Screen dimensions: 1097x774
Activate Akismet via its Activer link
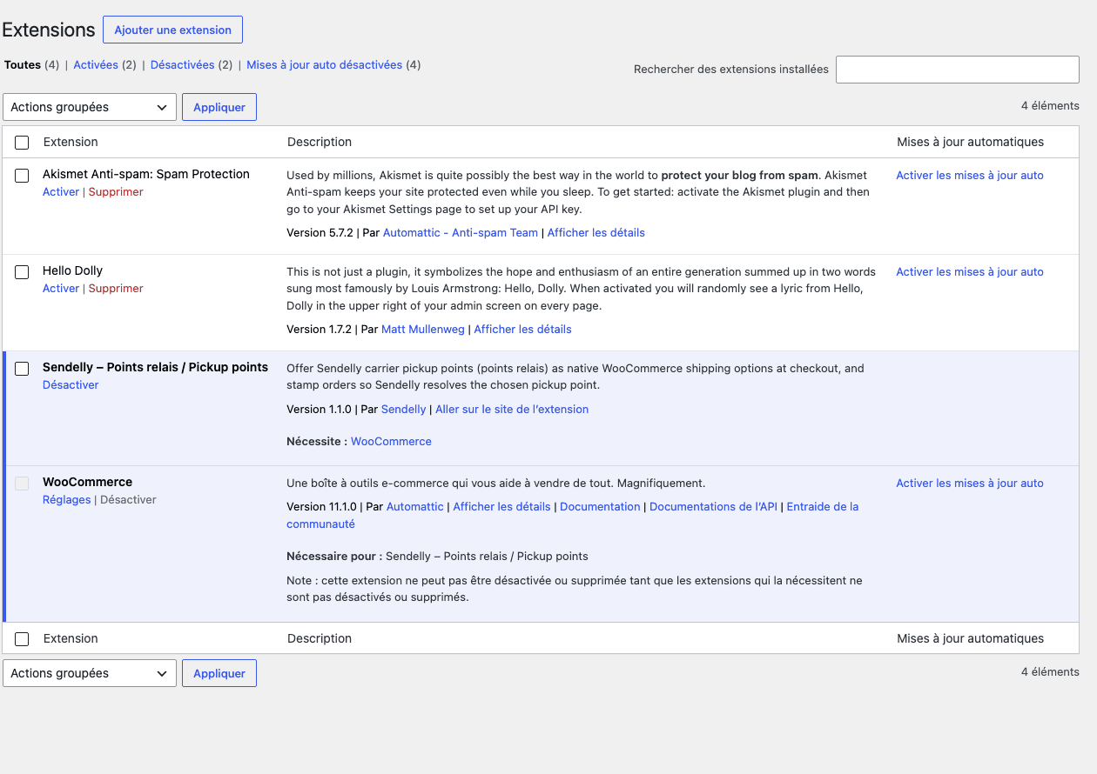tap(61, 191)
